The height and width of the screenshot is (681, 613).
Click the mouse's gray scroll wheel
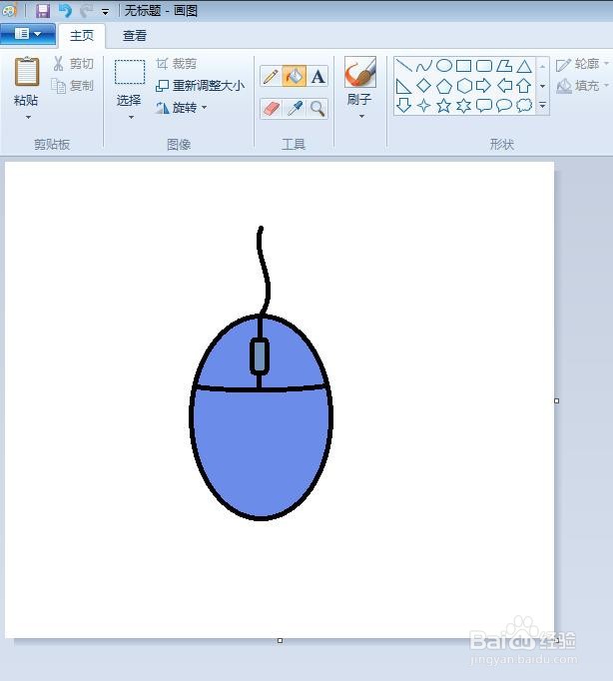(x=260, y=355)
